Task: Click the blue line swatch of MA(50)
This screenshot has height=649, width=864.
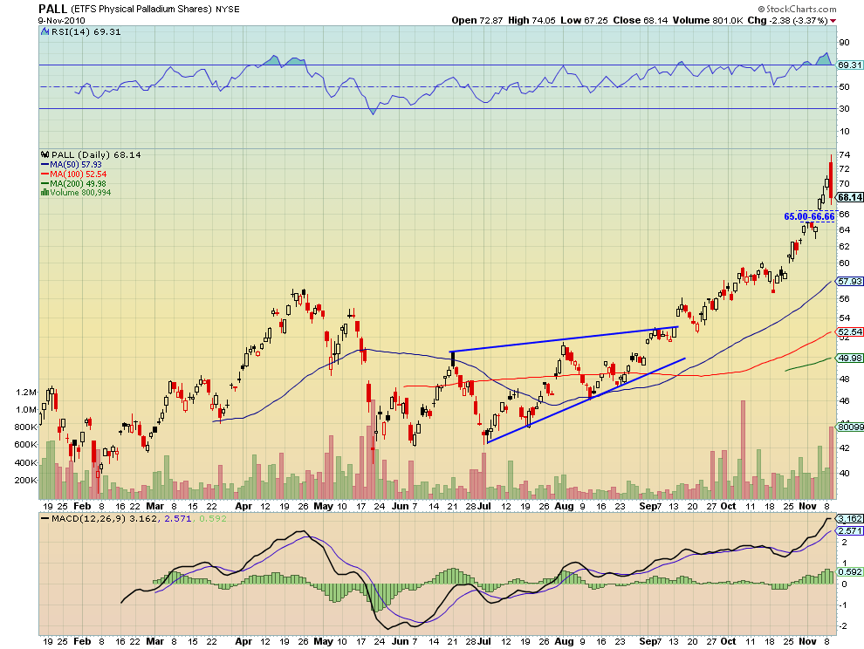Action: (x=45, y=165)
